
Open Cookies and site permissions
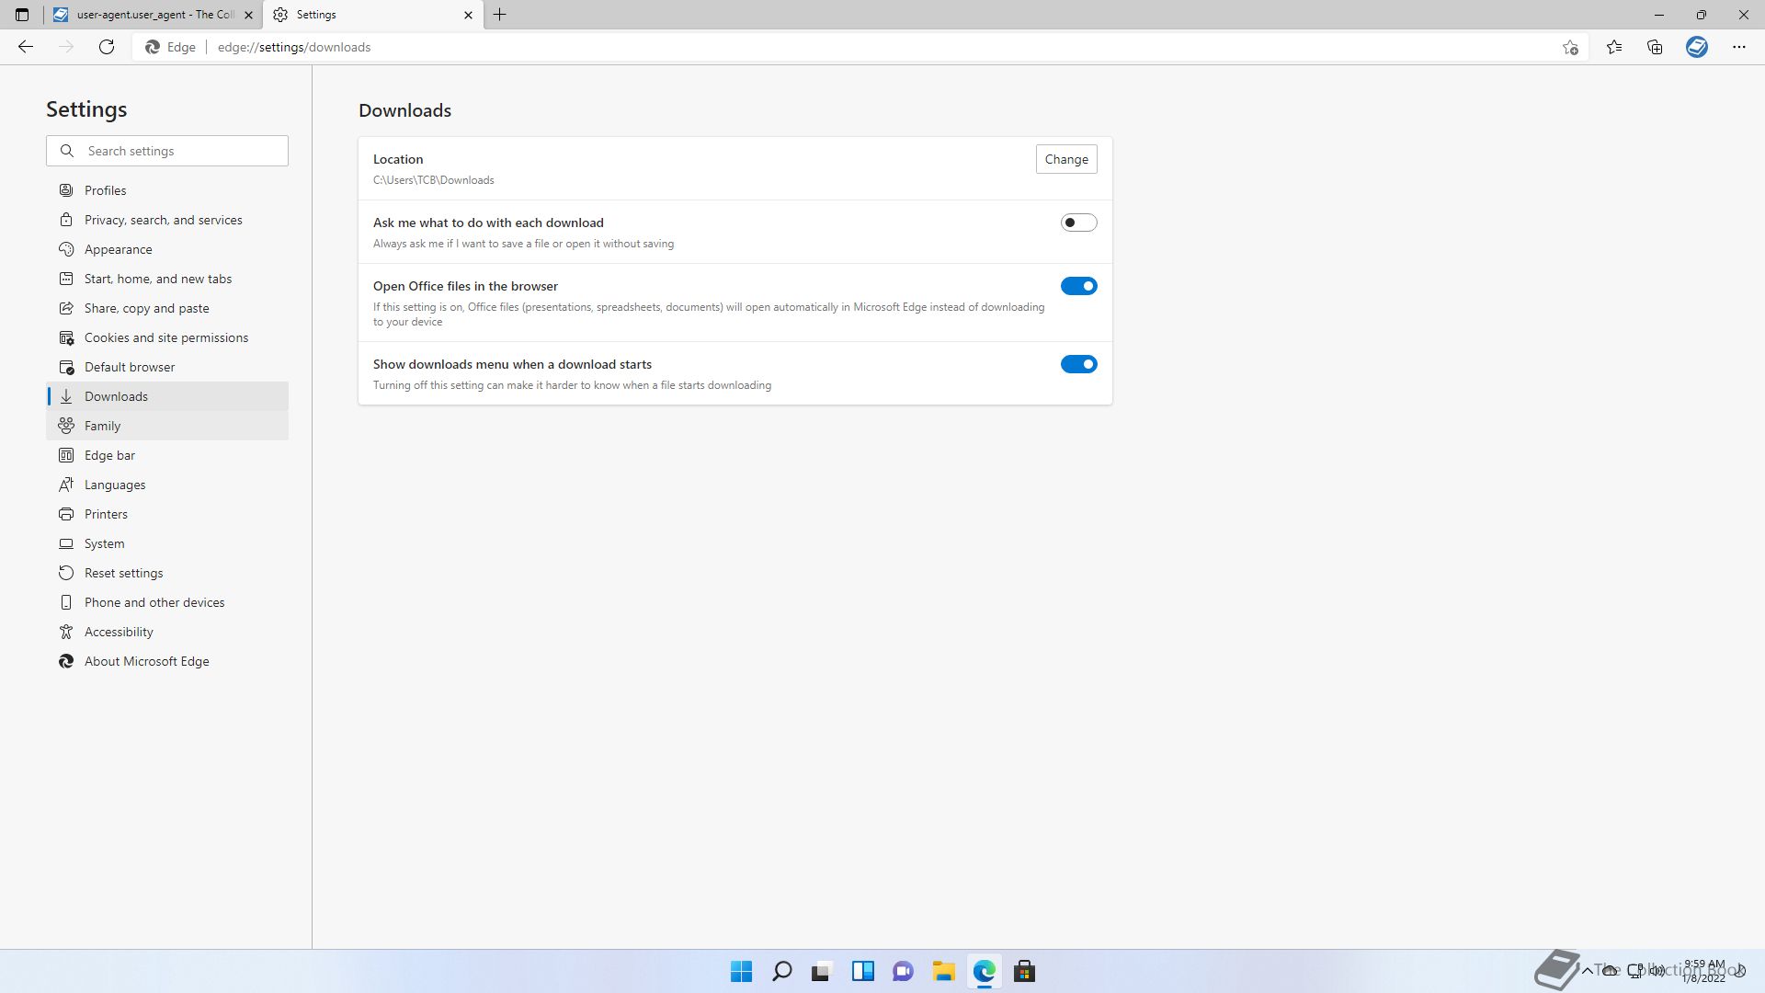[167, 337]
